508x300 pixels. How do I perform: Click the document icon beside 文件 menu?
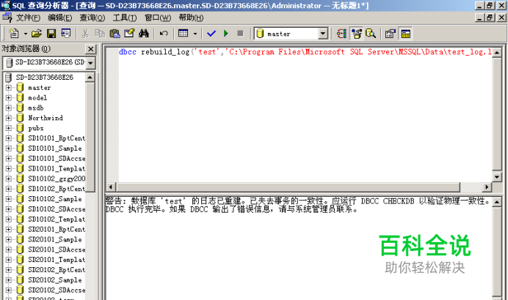7,17
